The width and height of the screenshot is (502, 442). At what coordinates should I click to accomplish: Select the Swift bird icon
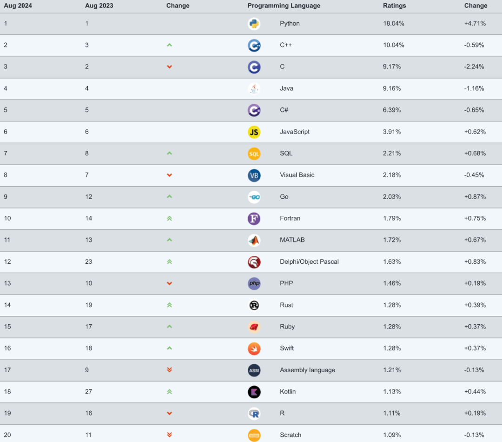tap(254, 349)
